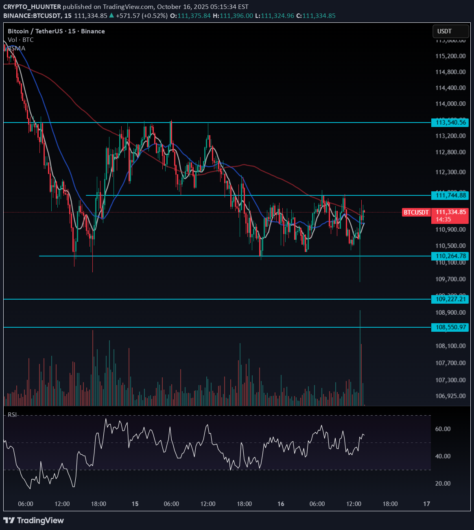Open the USDT currency selector
Screen dimensions: 474x530
444,31
